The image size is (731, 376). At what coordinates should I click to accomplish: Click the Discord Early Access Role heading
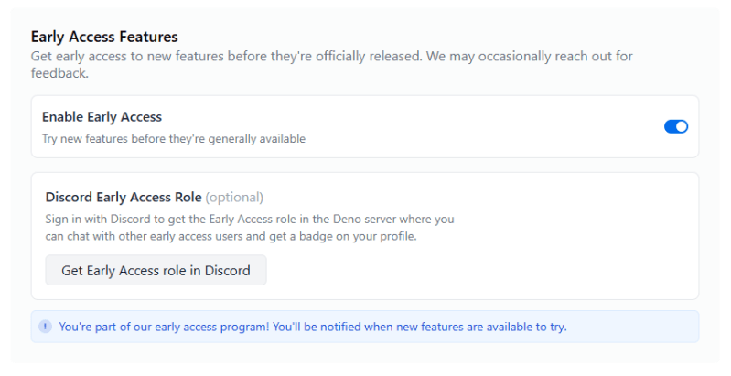pos(124,197)
